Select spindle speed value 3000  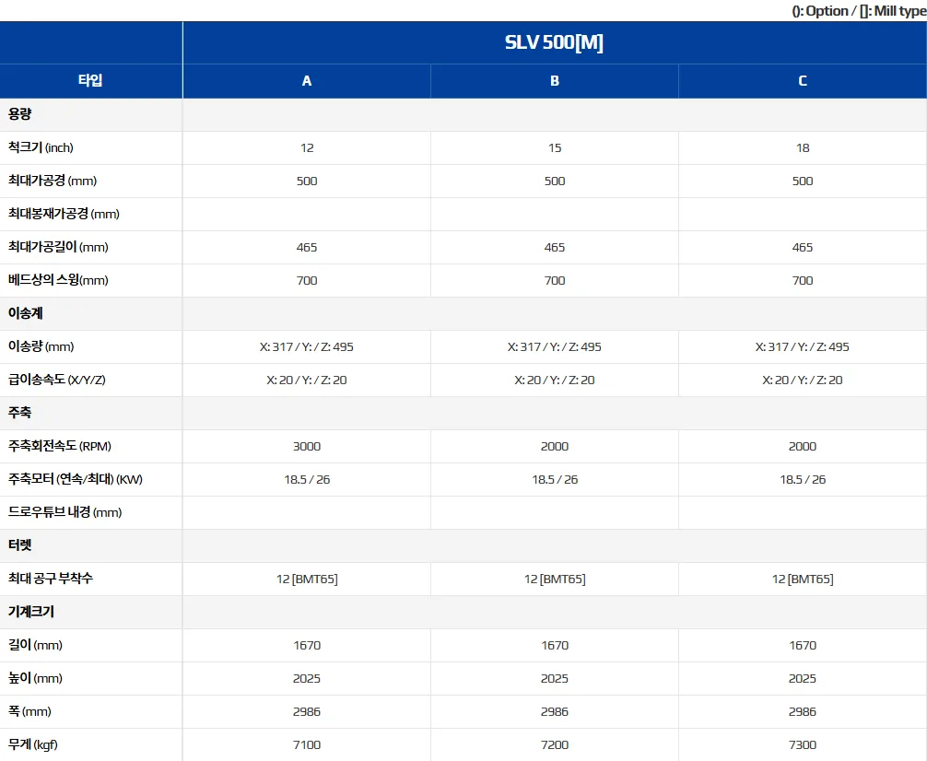click(x=307, y=447)
